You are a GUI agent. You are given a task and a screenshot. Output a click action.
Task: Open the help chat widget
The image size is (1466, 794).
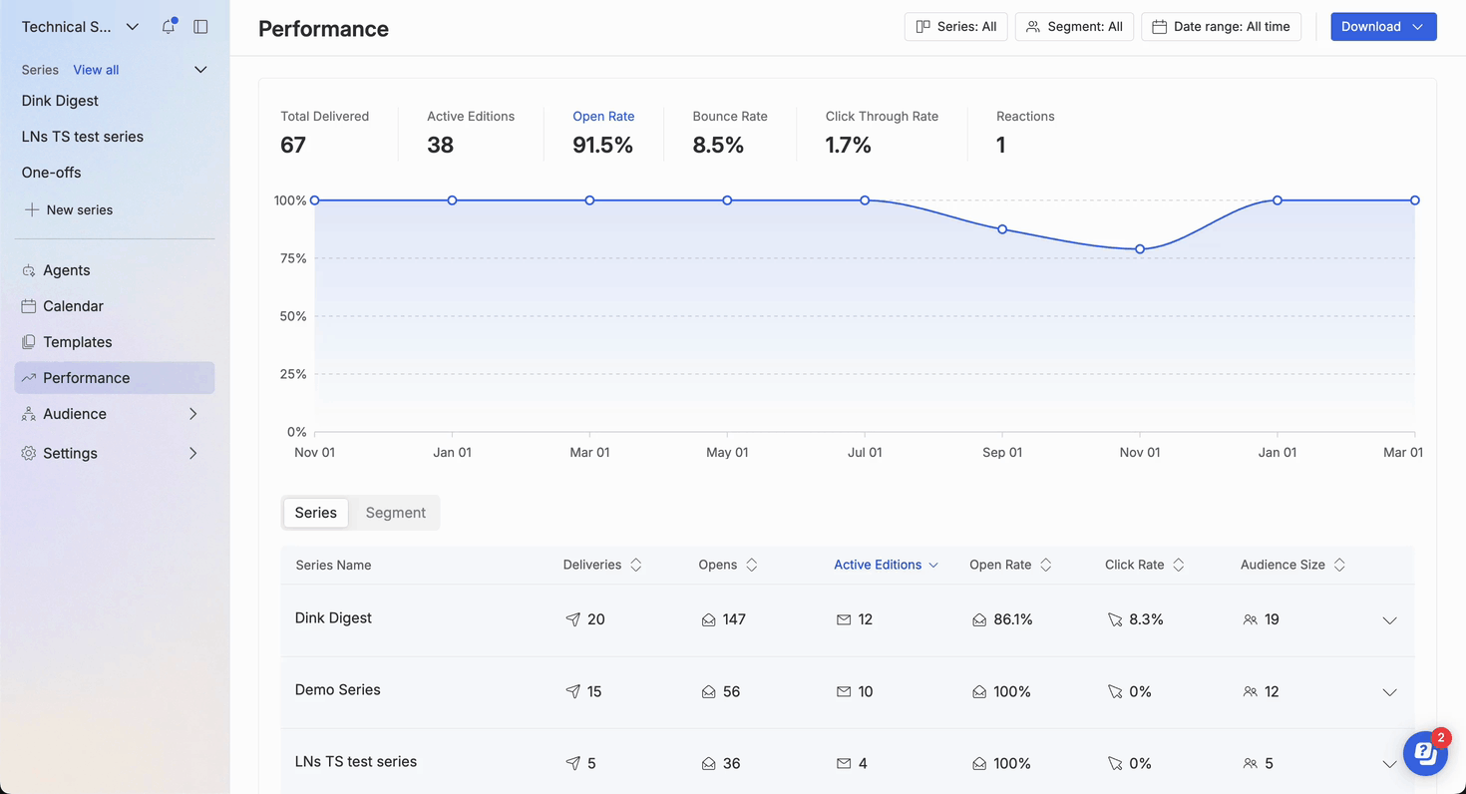coord(1425,754)
